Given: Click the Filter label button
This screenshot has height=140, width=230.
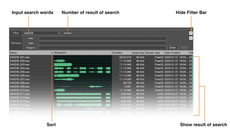Looking at the screenshot, I should coord(16,33).
